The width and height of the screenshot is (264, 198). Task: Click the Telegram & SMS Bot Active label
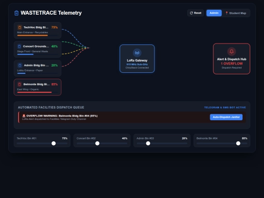[x=225, y=108]
